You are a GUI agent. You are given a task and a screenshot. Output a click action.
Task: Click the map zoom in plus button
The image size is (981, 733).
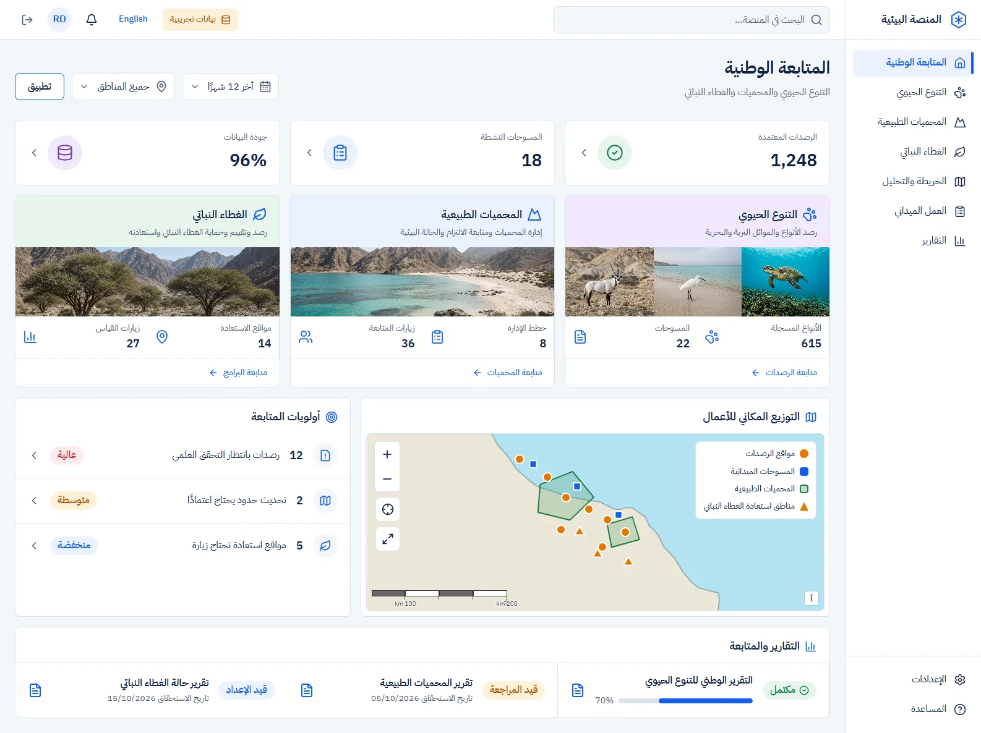(x=387, y=454)
